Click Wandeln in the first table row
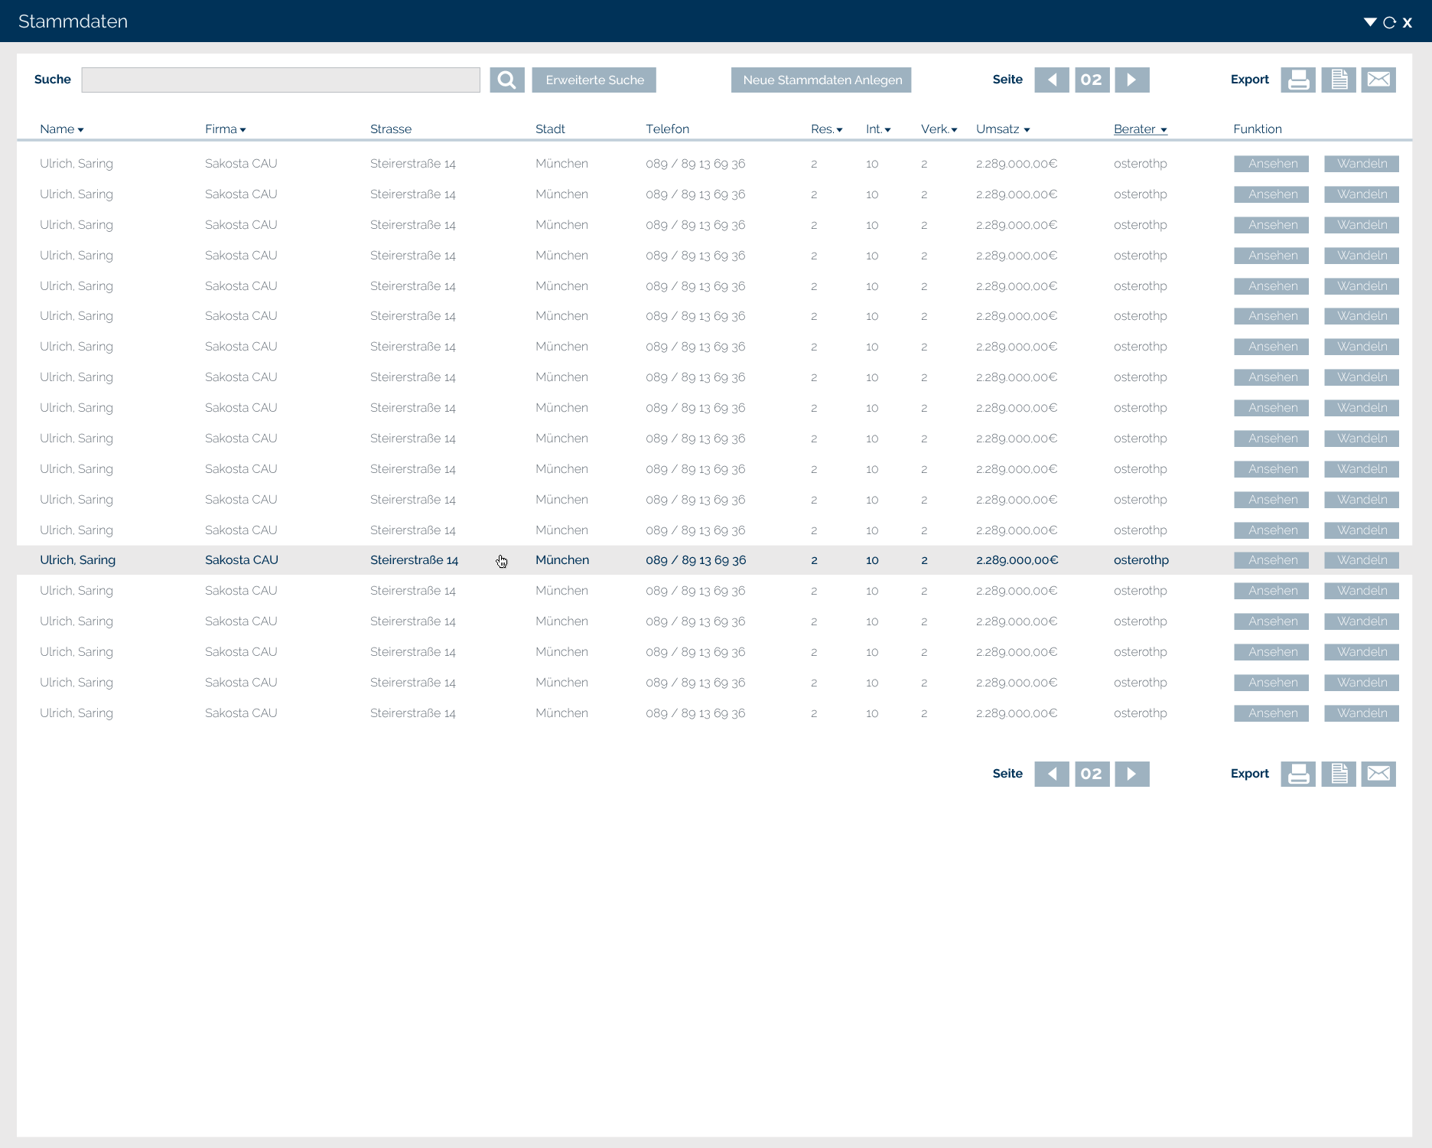This screenshot has width=1432, height=1148. (1362, 164)
